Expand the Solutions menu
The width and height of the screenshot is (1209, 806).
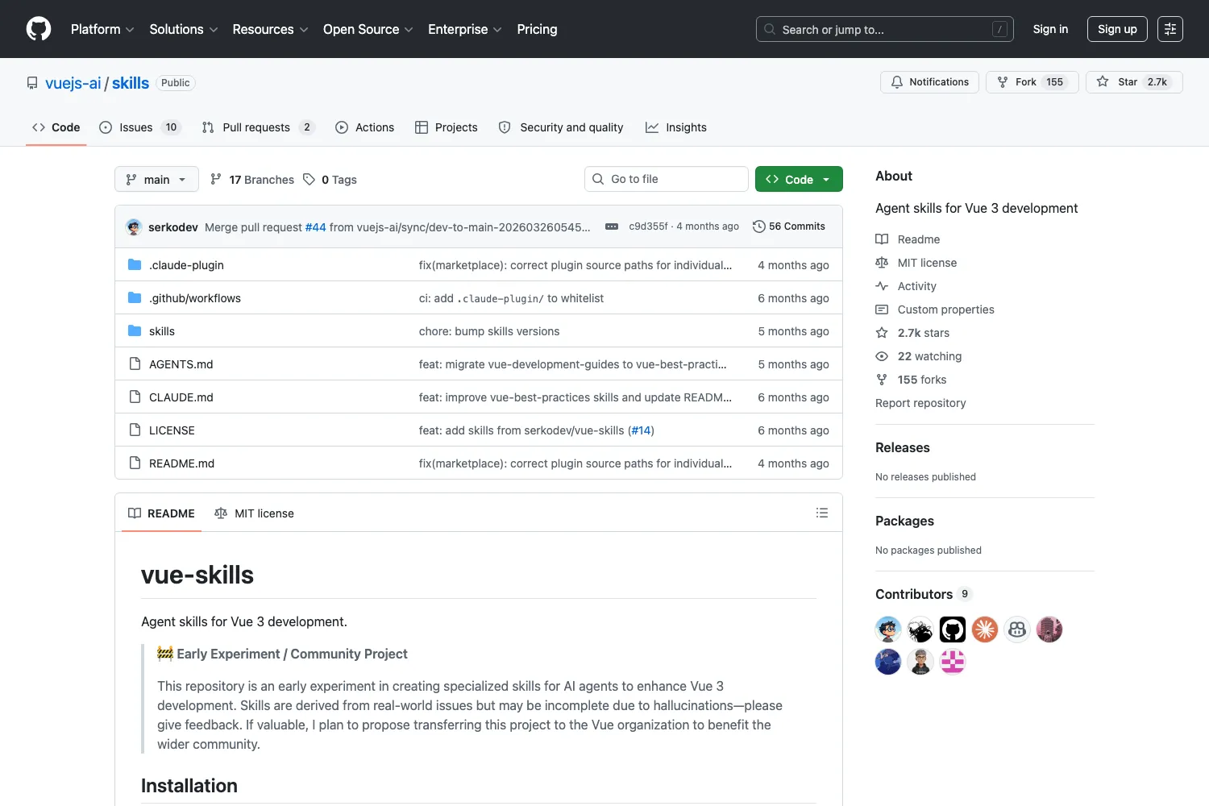(184, 29)
